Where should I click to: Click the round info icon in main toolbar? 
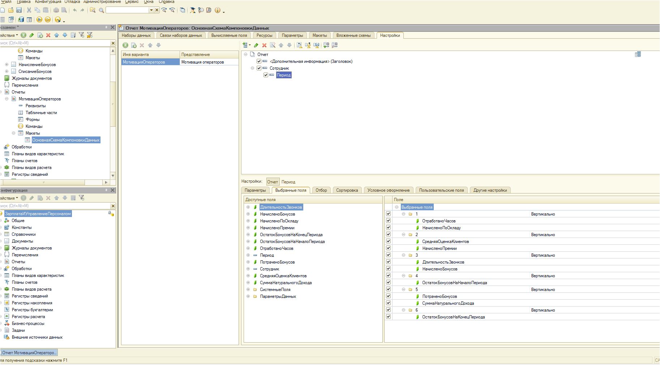217,10
